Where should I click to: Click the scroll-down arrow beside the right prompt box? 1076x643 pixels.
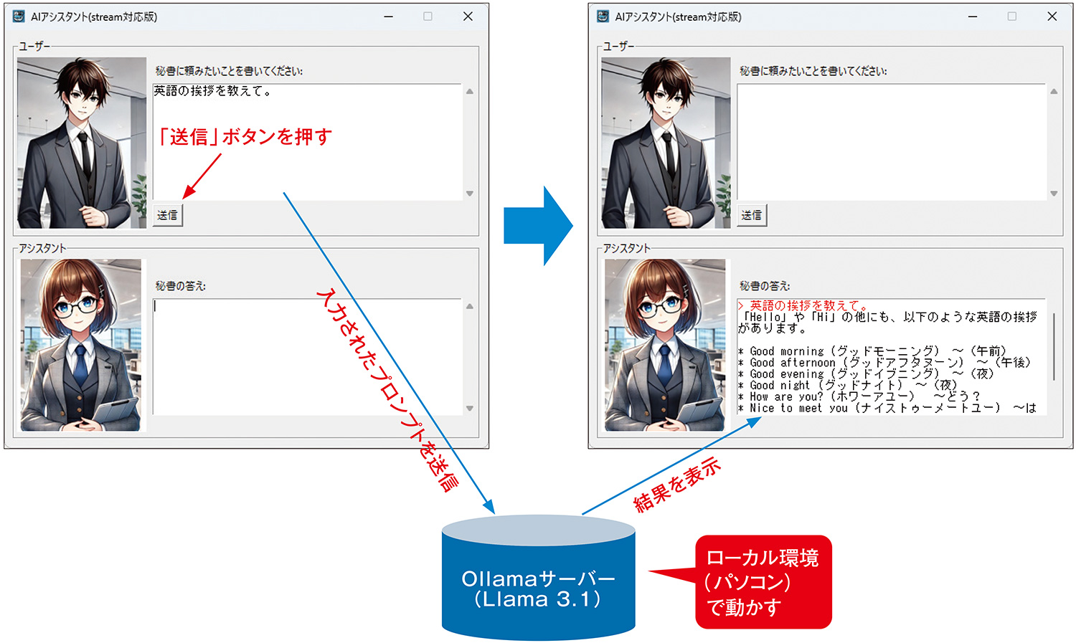(x=1054, y=194)
